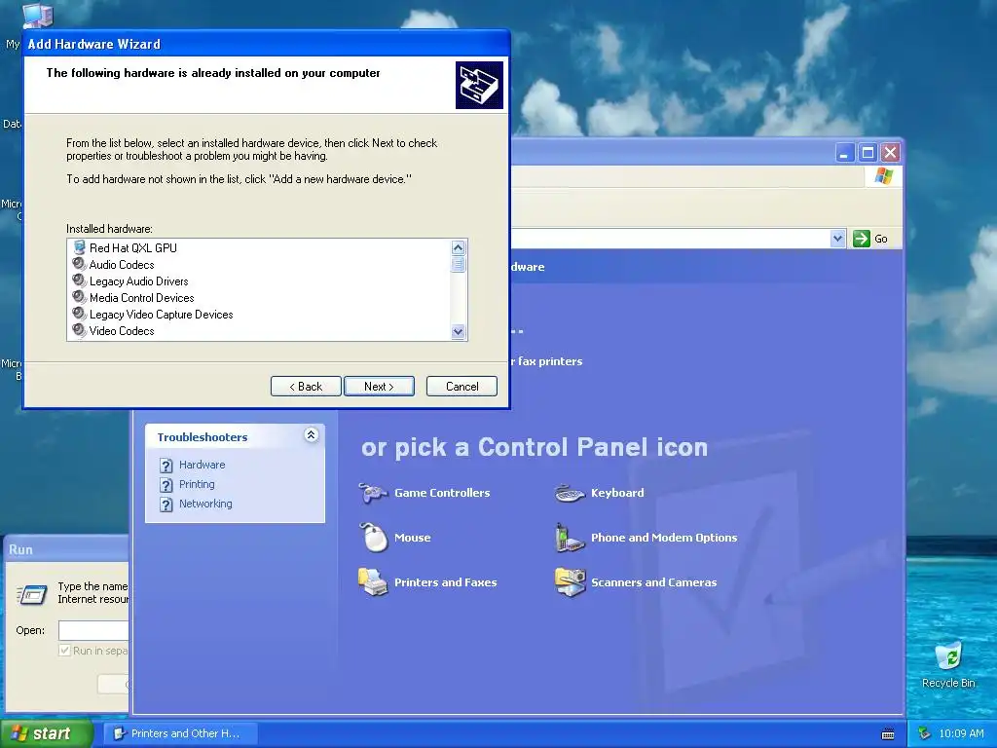Click hardware list scrollbar up arrow

pyautogui.click(x=458, y=248)
